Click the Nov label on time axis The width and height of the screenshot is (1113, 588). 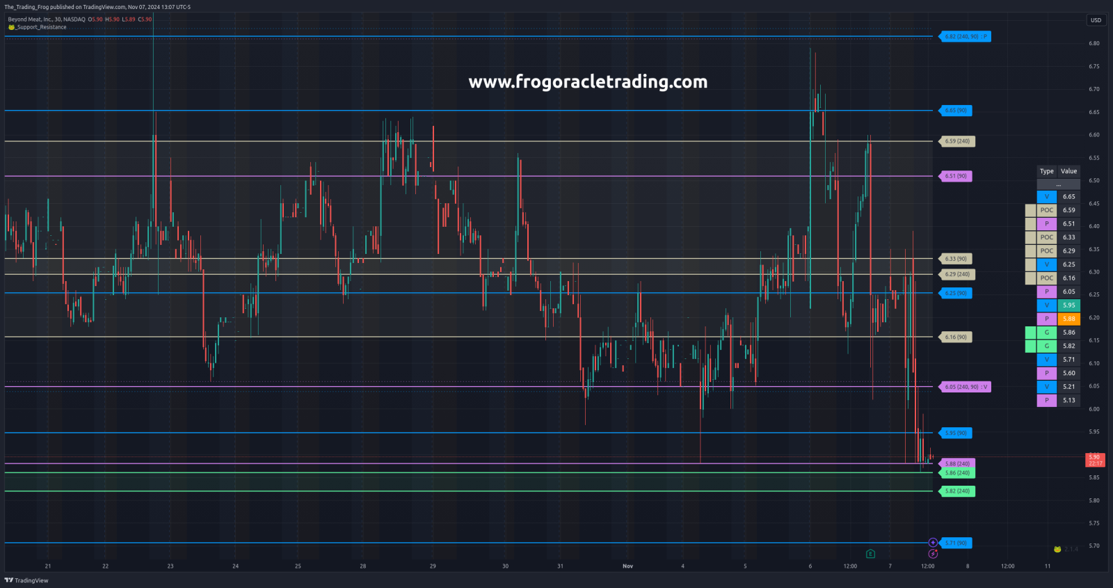pyautogui.click(x=627, y=566)
